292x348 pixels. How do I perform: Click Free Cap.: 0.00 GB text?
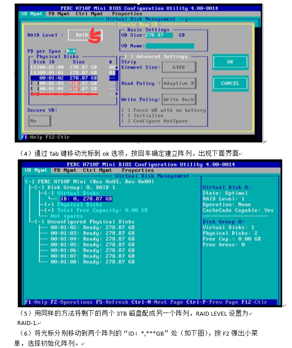[232, 239]
